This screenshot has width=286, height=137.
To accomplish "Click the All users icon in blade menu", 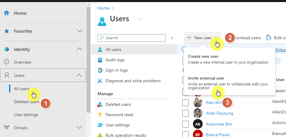I will click(100, 49).
